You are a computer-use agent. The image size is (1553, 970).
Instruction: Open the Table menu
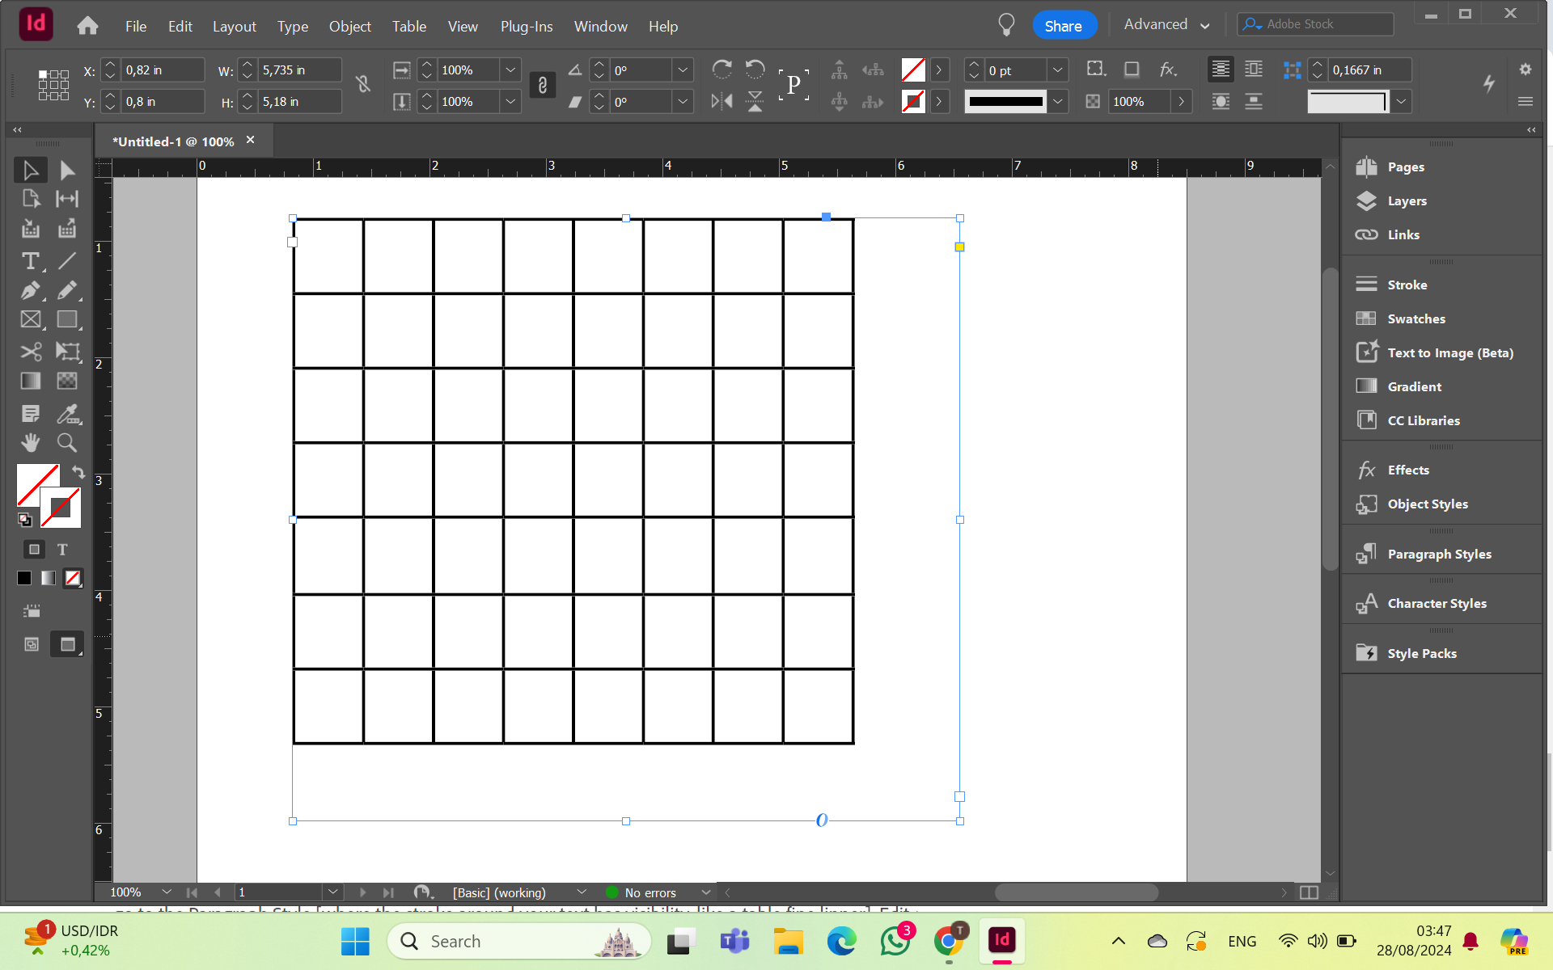pos(409,26)
